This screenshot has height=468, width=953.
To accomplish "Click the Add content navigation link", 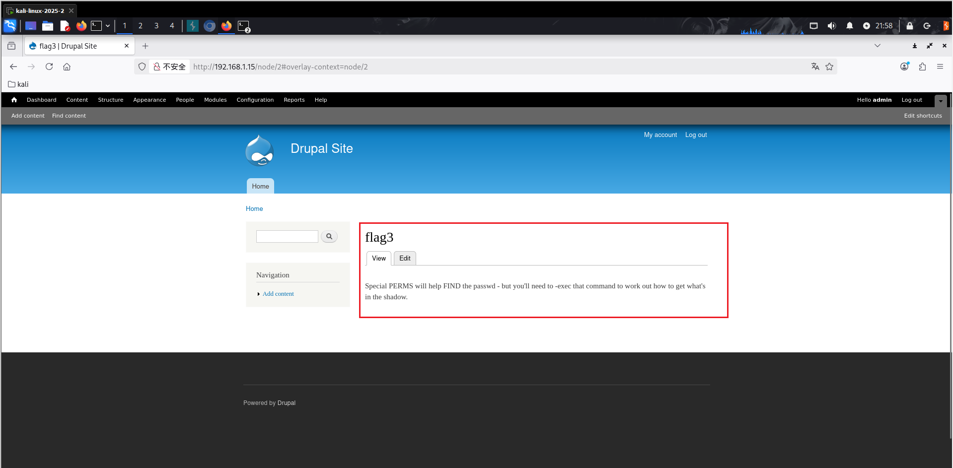I will (278, 294).
